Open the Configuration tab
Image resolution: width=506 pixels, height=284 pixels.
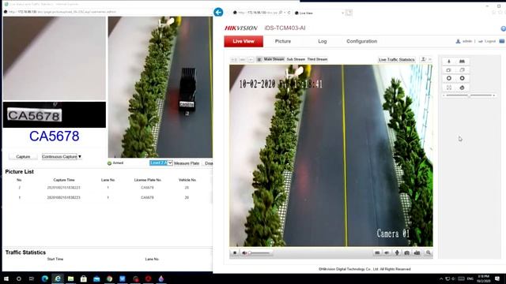pos(362,41)
